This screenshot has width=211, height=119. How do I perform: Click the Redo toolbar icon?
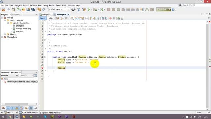point(44,10)
